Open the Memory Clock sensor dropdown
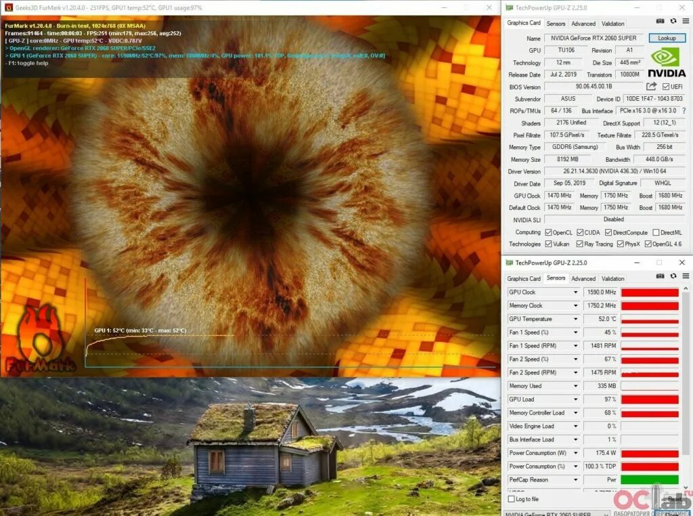The height and width of the screenshot is (516, 693). click(x=575, y=305)
